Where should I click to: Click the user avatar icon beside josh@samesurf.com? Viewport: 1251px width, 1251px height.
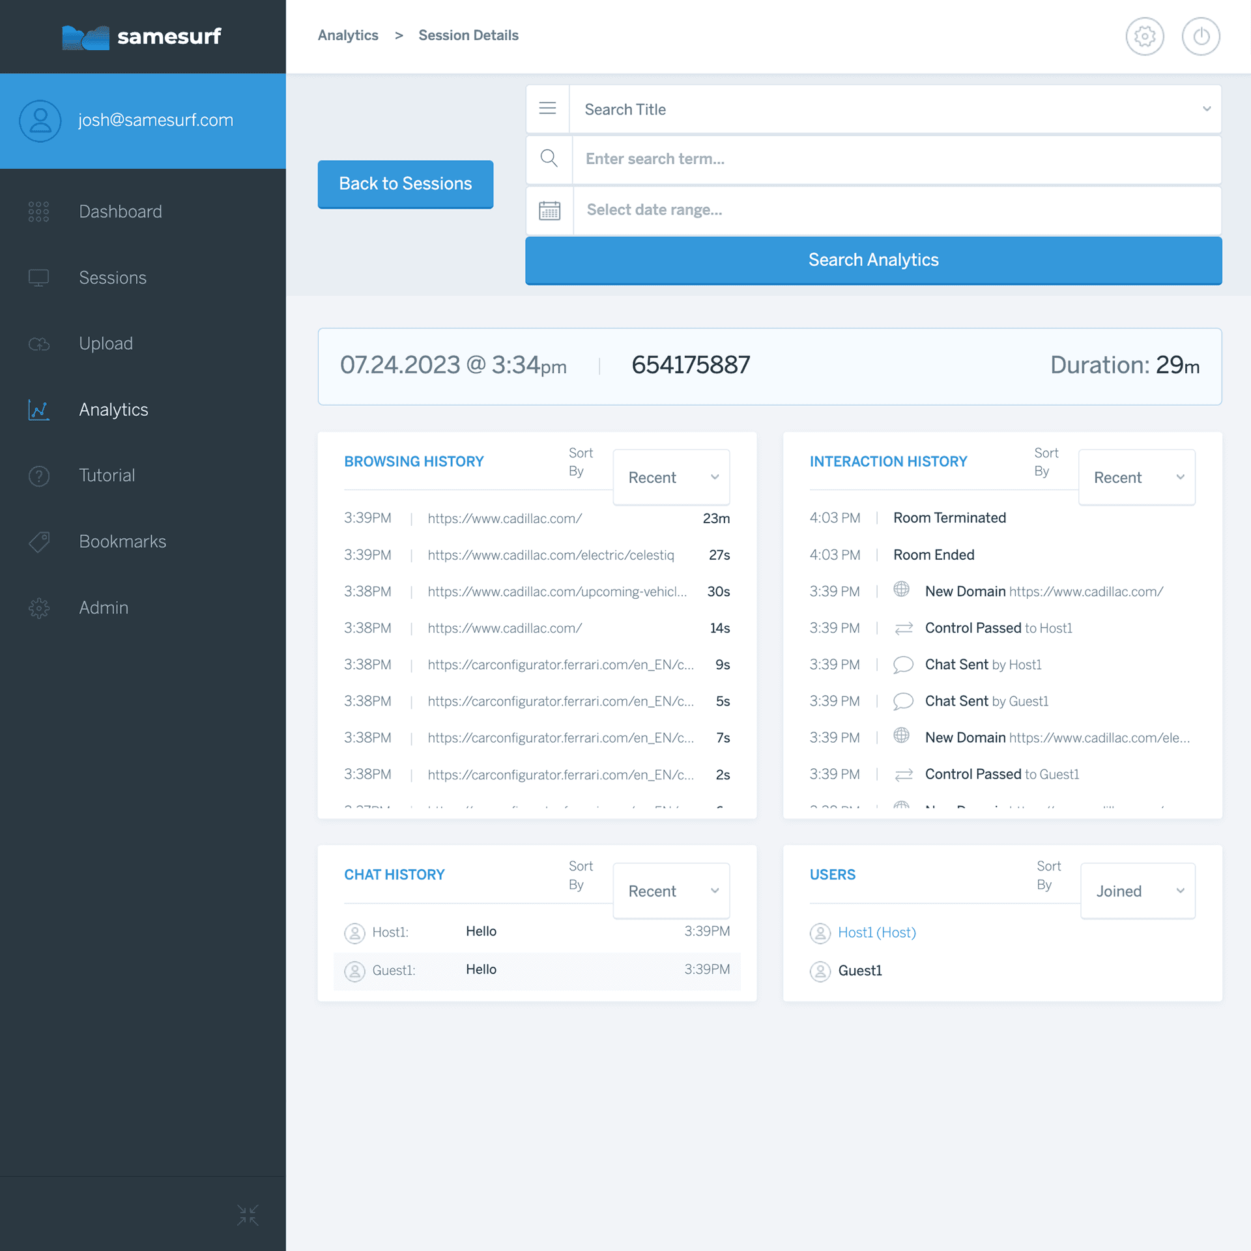(x=40, y=121)
